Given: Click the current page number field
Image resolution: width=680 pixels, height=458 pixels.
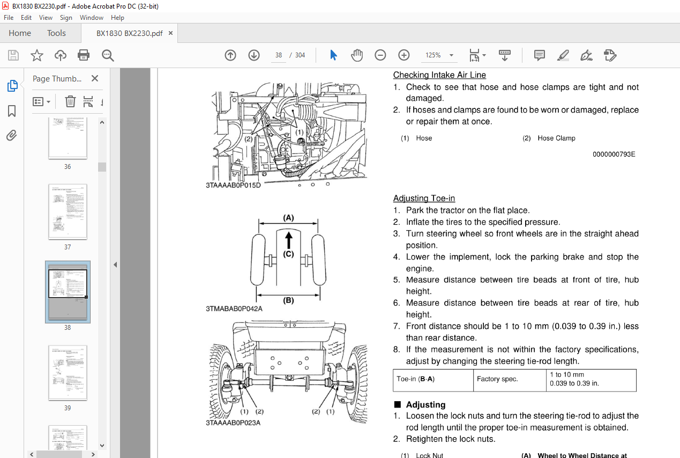Looking at the screenshot, I should coord(278,55).
